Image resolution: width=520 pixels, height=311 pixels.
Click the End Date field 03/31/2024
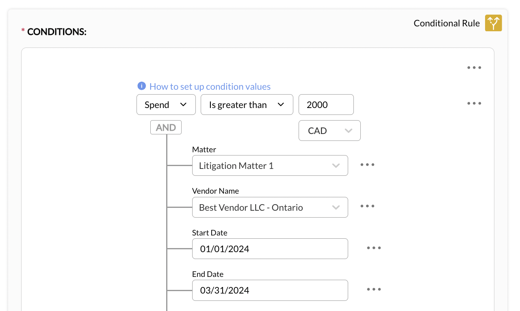(x=270, y=290)
